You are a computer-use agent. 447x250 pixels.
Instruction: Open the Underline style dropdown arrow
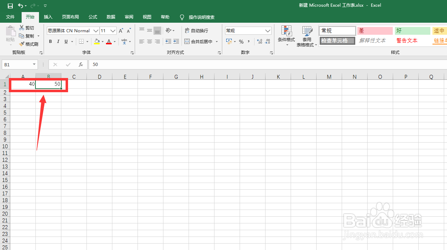coord(72,42)
